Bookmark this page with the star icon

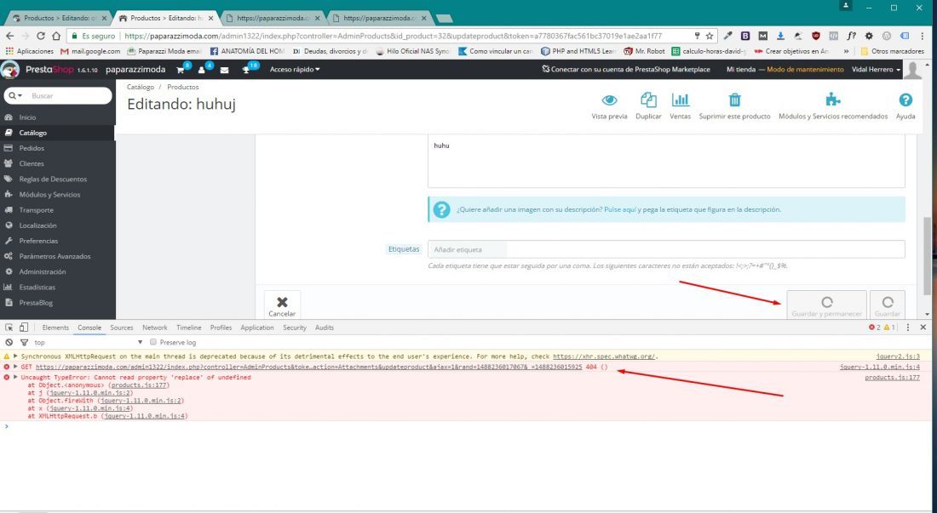pyautogui.click(x=710, y=36)
